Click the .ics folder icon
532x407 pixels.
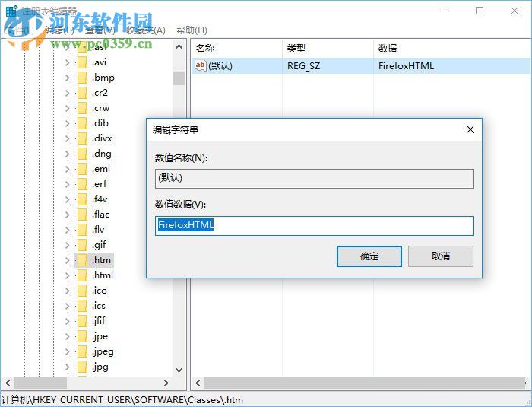pyautogui.click(x=82, y=306)
